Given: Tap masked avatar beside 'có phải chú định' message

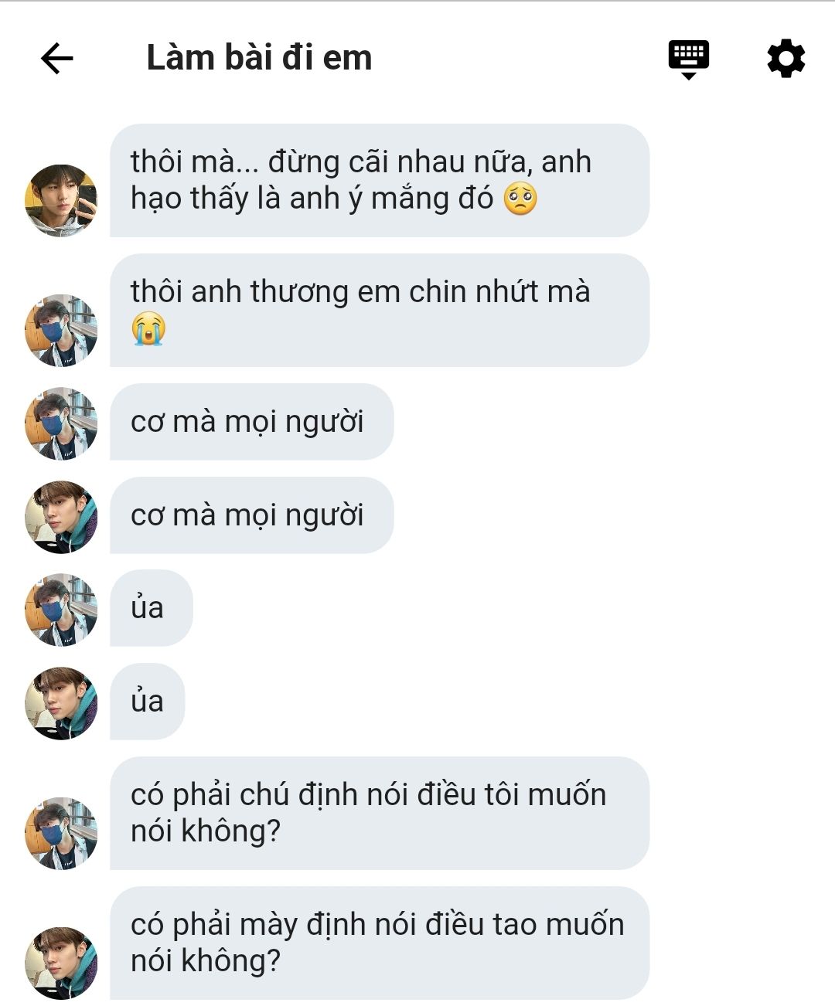Looking at the screenshot, I should [x=61, y=833].
